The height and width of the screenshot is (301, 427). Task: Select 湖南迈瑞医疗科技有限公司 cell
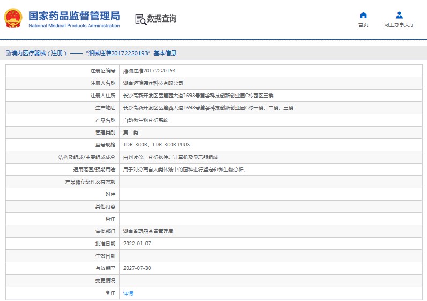tap(153, 83)
